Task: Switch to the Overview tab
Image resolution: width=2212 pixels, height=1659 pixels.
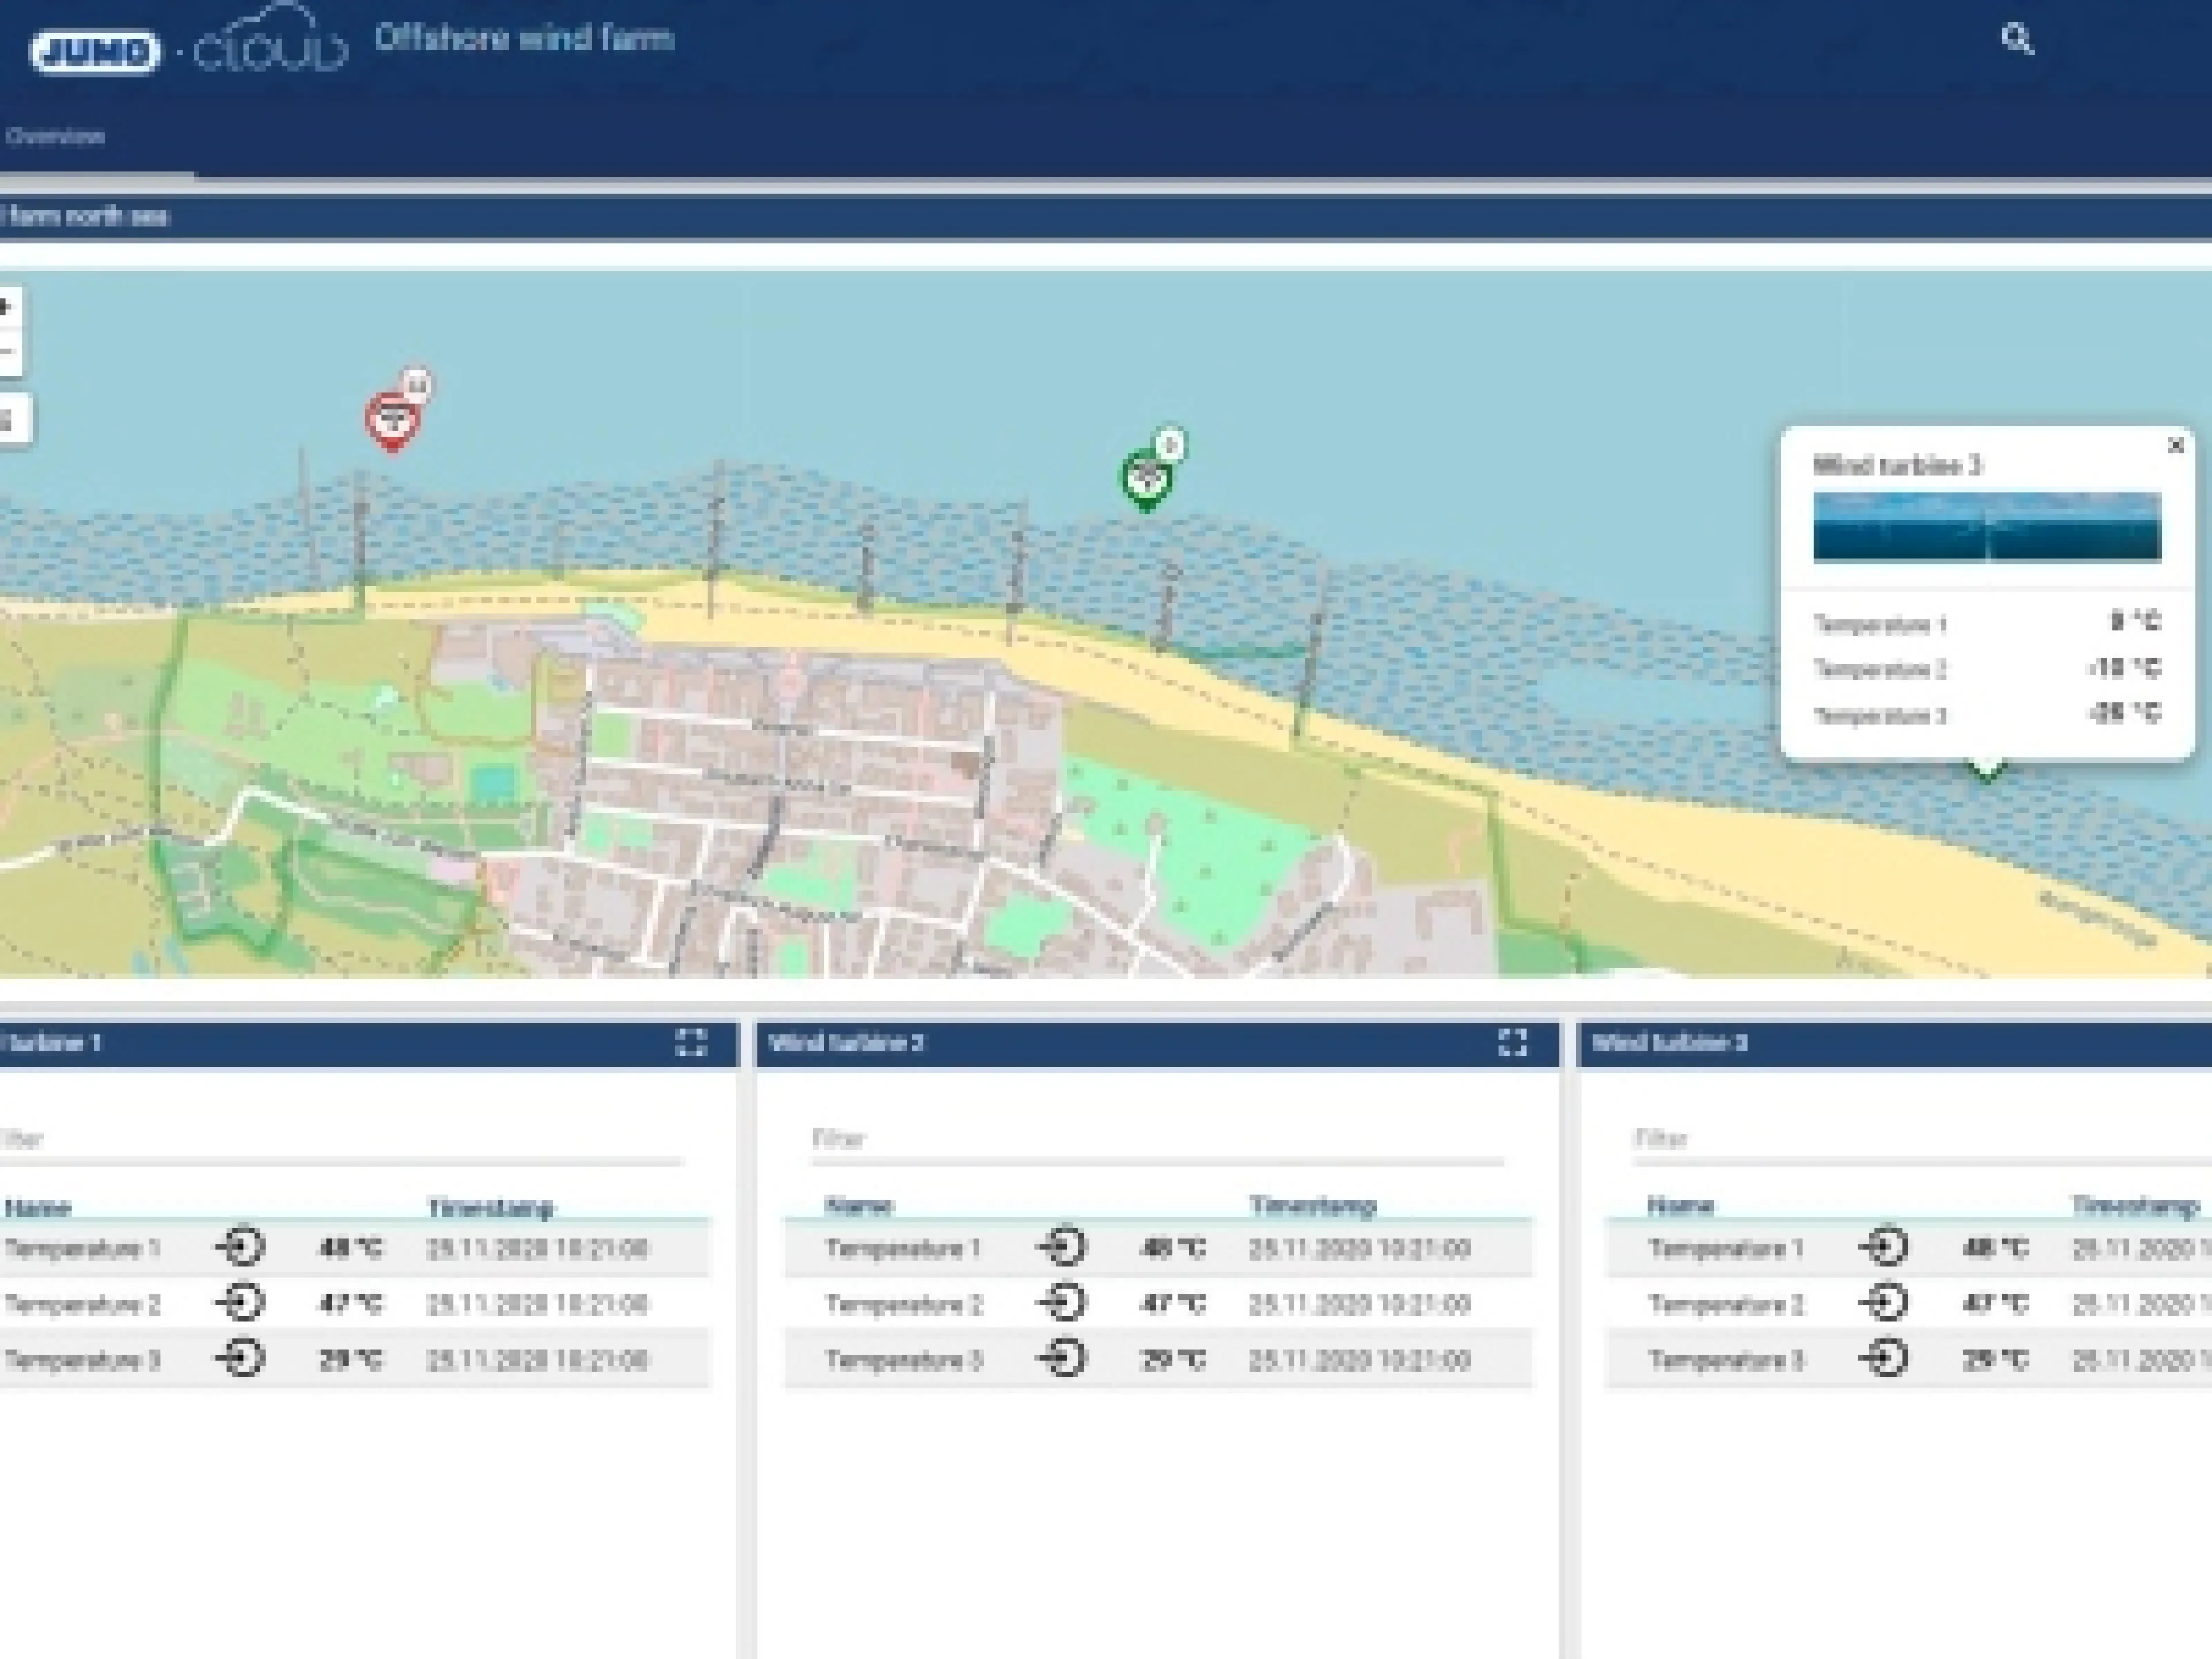Action: pos(55,137)
